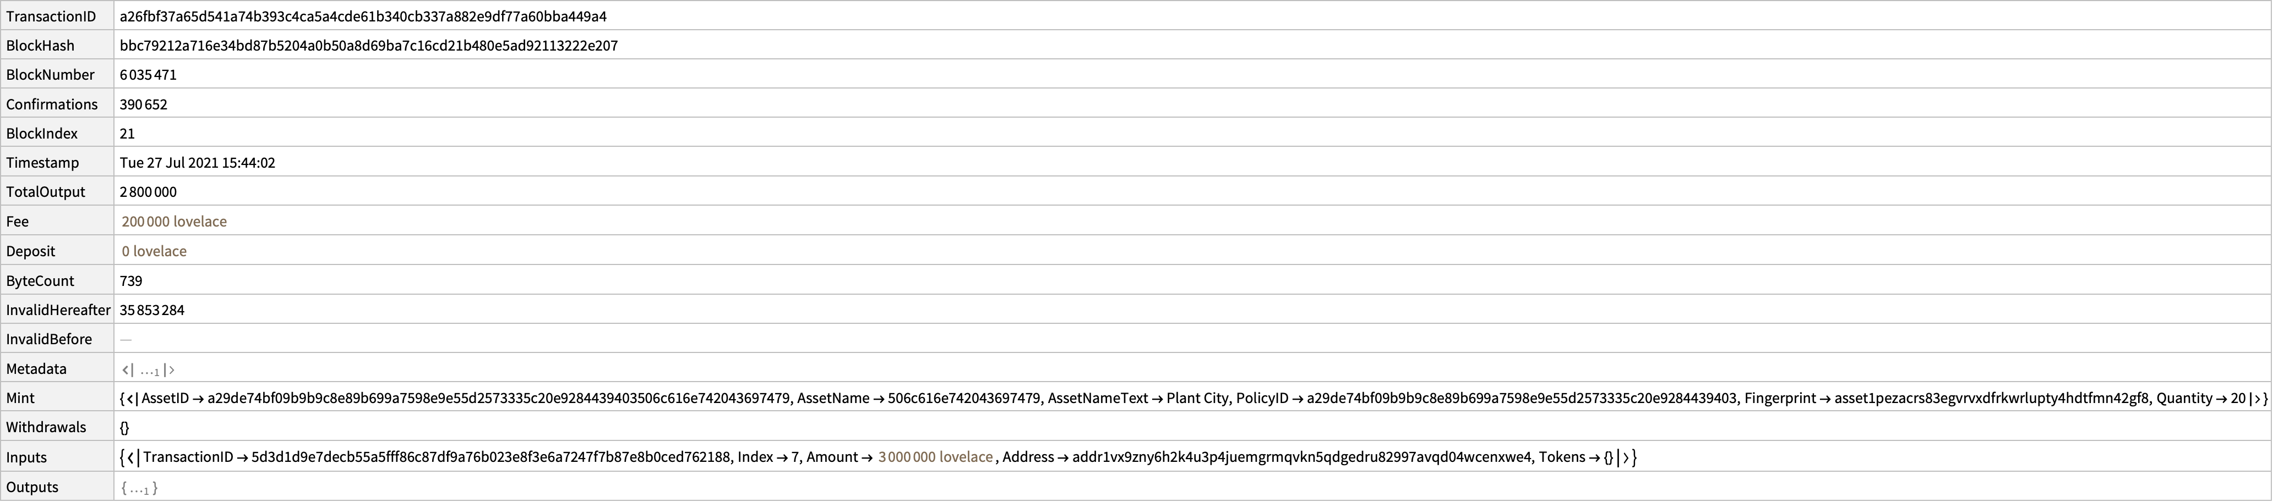Screen dimensions: 2273x502
Task: Select the Confirmations label
Action: click(52, 105)
